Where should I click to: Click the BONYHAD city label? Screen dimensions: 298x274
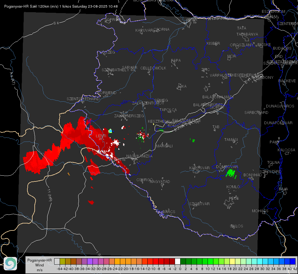(x=253, y=175)
